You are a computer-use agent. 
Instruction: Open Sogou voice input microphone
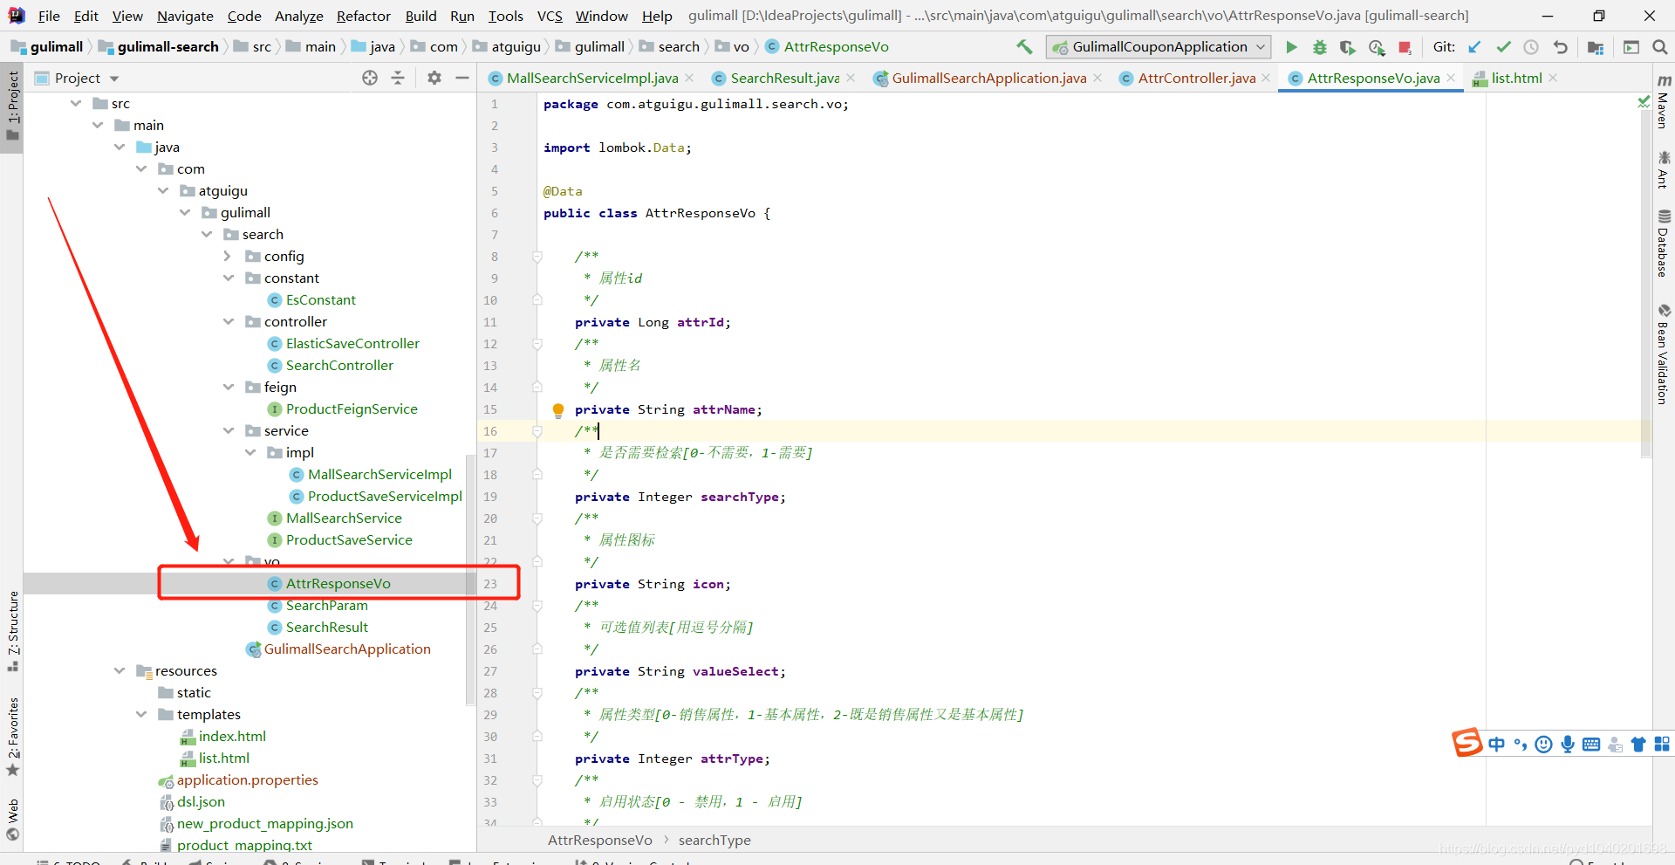1568,744
